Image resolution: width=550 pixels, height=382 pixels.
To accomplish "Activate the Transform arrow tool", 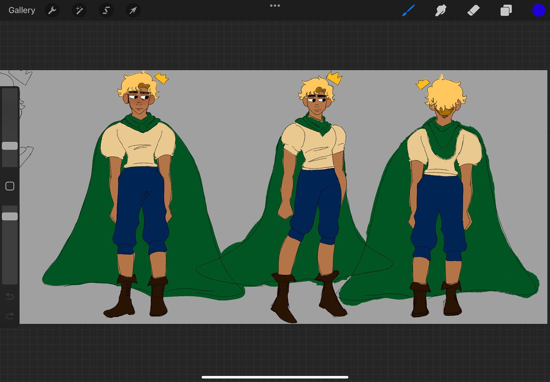I will [133, 11].
